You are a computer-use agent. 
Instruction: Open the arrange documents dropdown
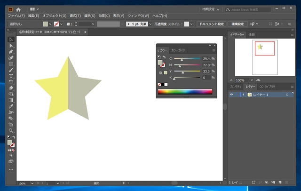[34, 9]
